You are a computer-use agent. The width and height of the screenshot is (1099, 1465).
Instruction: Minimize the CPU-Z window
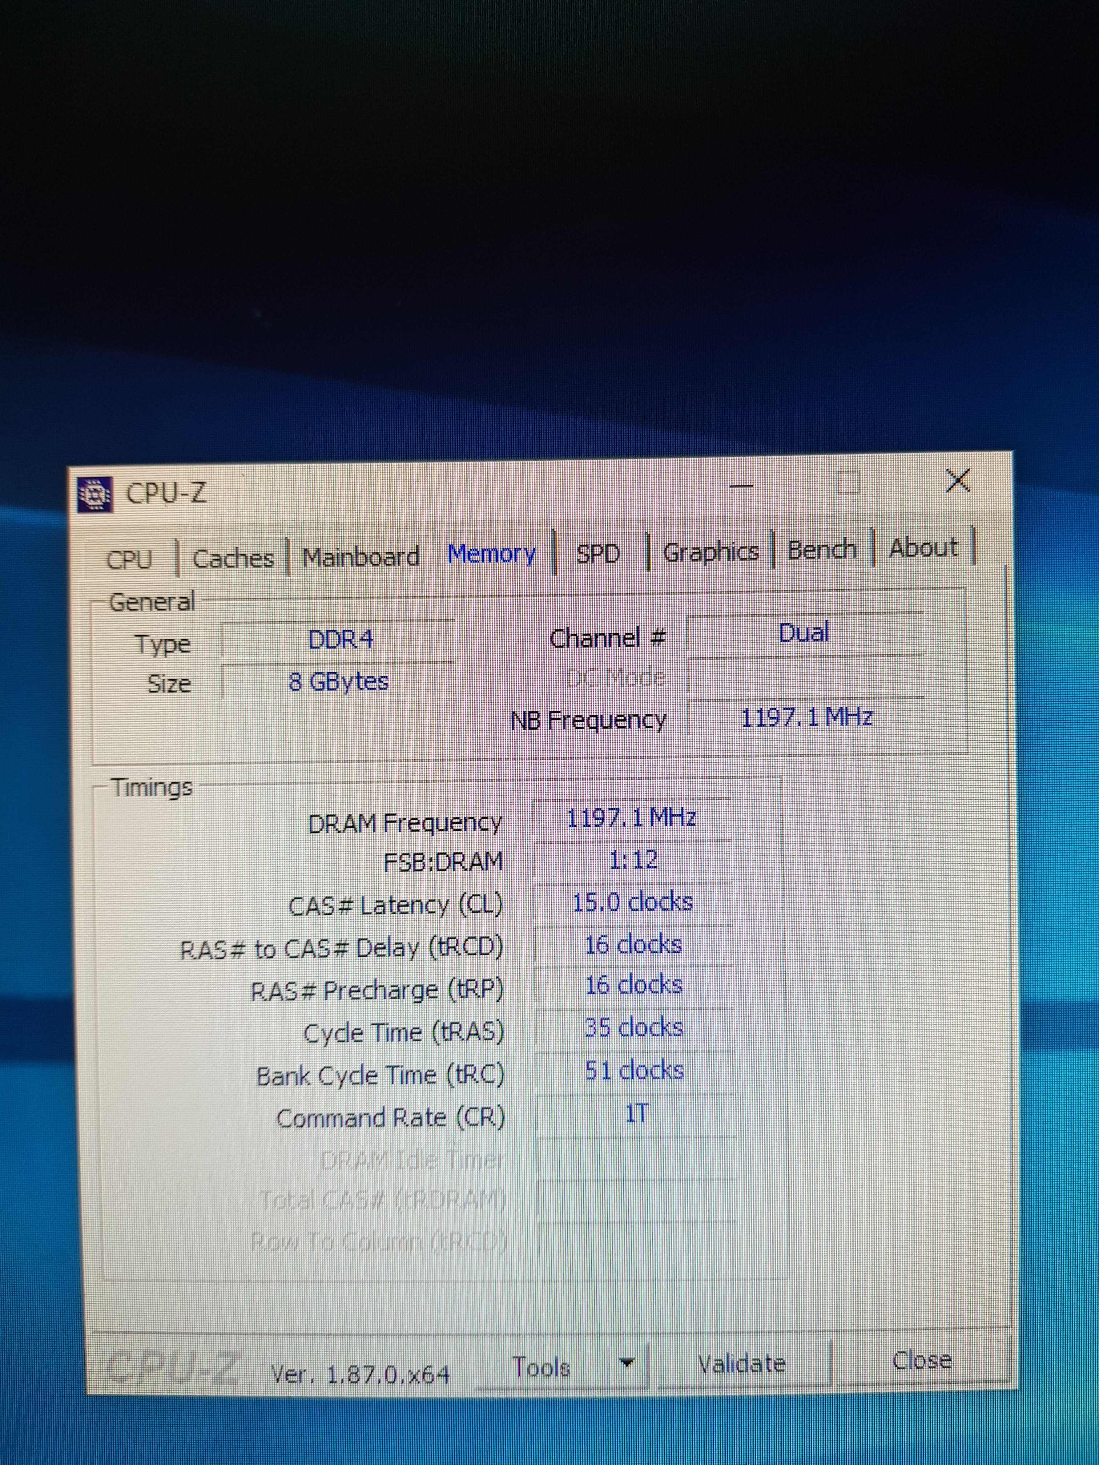(741, 487)
